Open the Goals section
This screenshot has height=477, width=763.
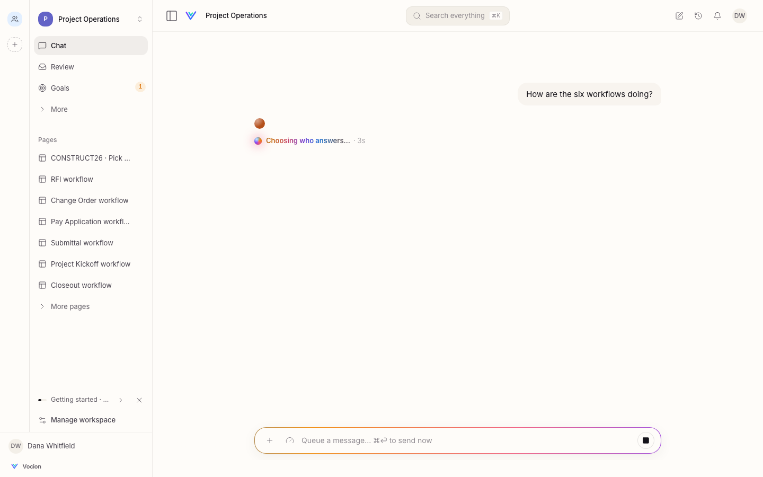91,88
